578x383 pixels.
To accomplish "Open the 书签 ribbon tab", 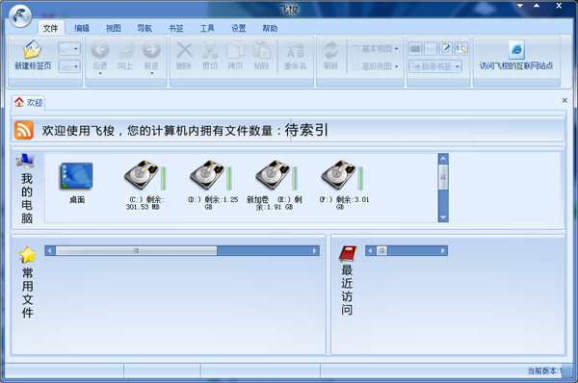I will [176, 28].
